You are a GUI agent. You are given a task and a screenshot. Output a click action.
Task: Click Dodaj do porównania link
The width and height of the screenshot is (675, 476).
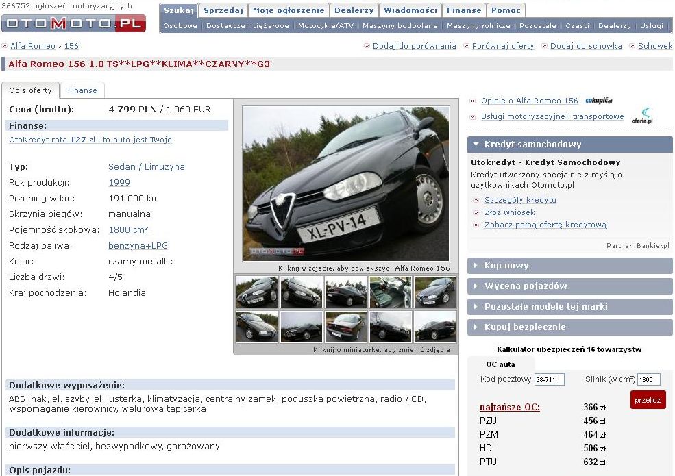pyautogui.click(x=414, y=46)
